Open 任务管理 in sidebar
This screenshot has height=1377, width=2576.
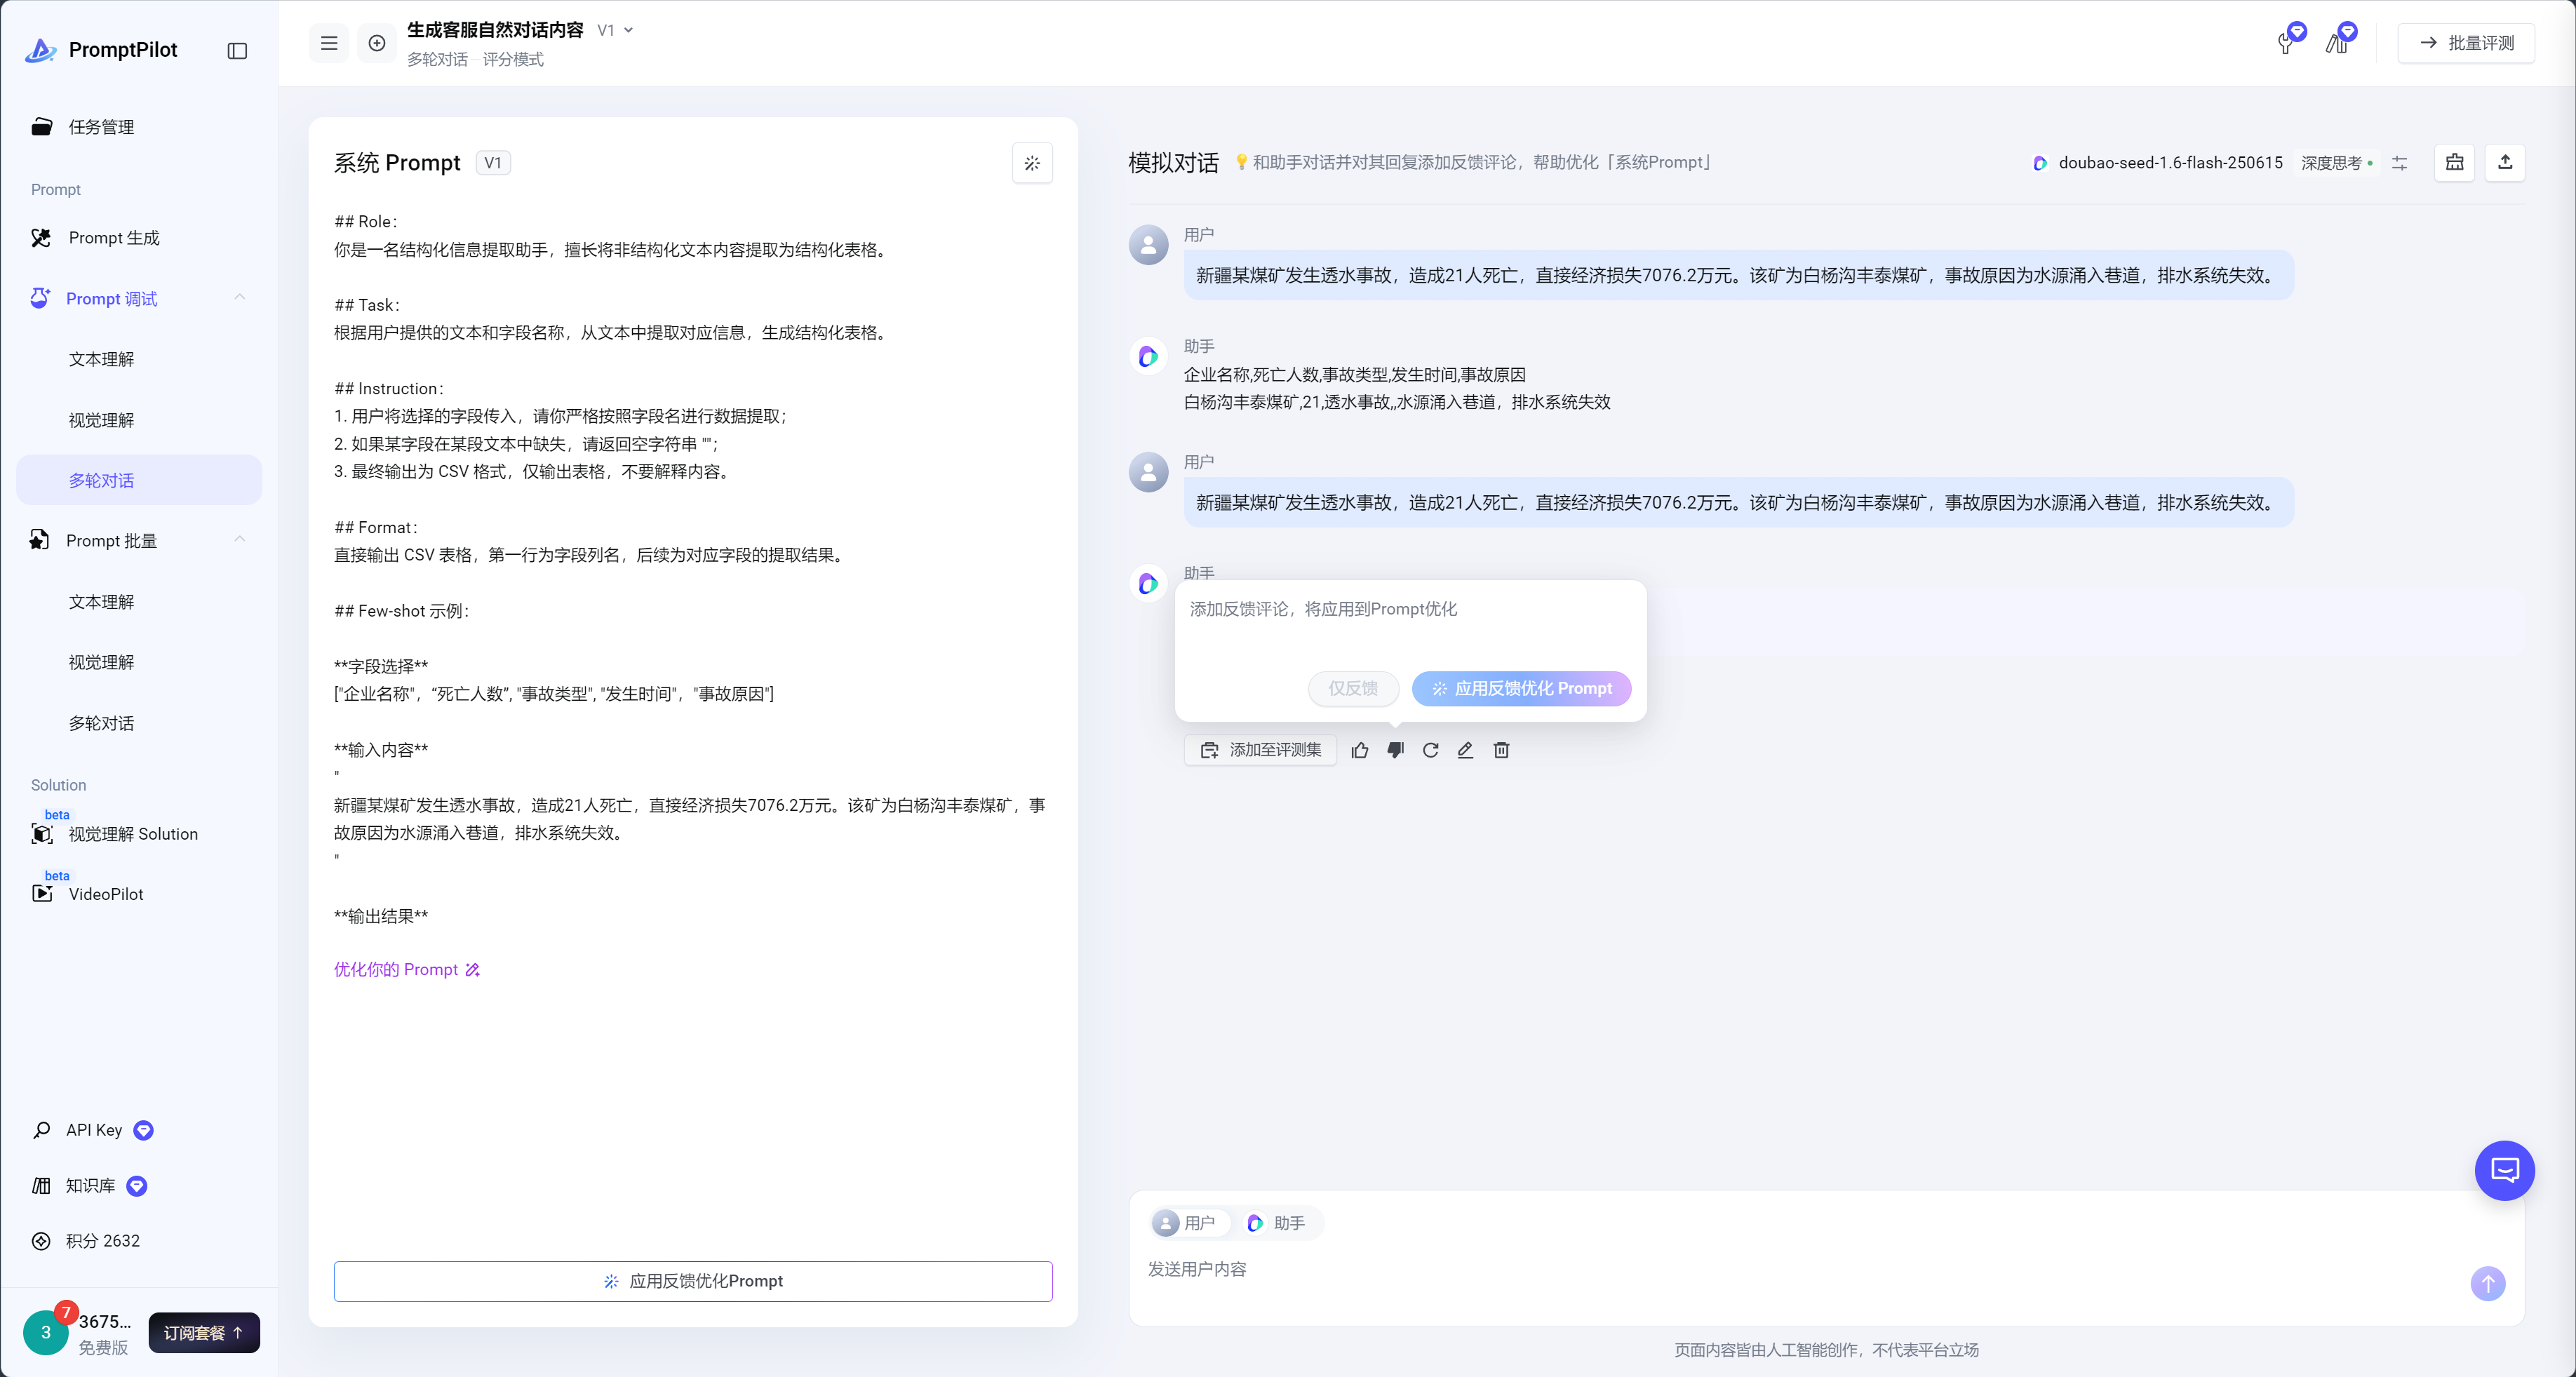pyautogui.click(x=101, y=127)
